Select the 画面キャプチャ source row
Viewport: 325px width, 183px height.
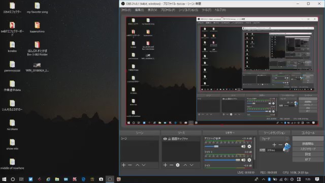click(181, 139)
